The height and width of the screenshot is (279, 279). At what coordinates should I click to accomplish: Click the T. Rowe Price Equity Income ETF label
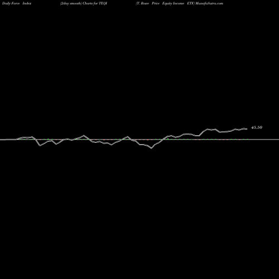point(165,3)
